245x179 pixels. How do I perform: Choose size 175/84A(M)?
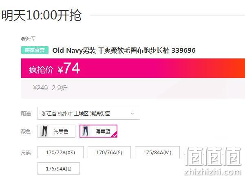click(x=157, y=152)
